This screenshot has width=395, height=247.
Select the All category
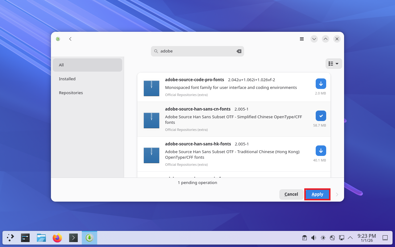[87, 65]
